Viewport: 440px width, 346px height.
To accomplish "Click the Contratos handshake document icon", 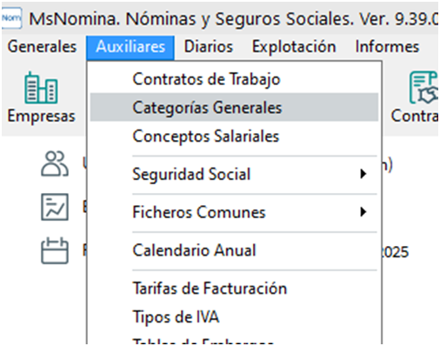I will (x=423, y=88).
